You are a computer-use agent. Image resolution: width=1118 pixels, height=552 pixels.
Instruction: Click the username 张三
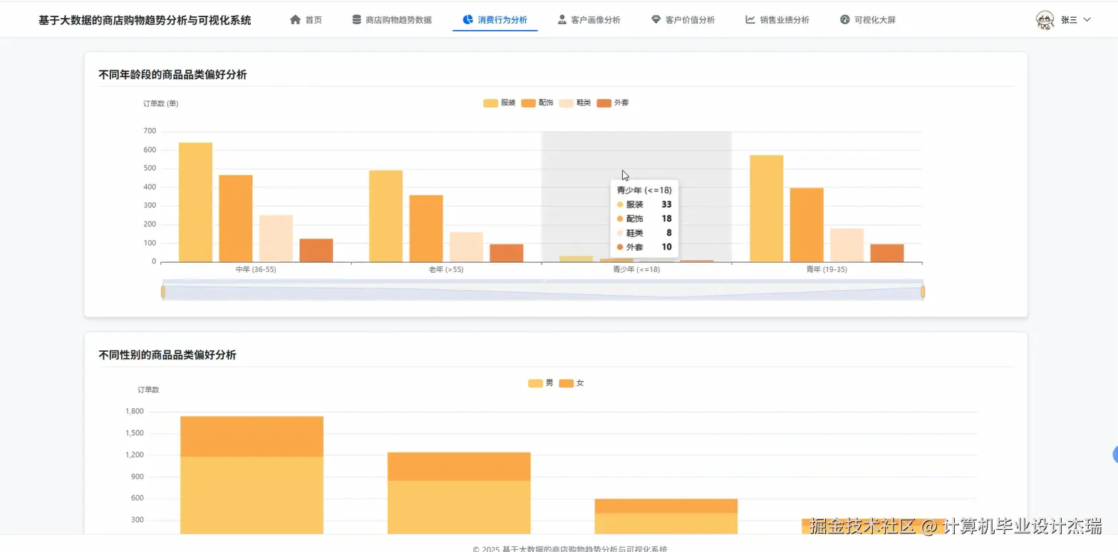point(1069,20)
